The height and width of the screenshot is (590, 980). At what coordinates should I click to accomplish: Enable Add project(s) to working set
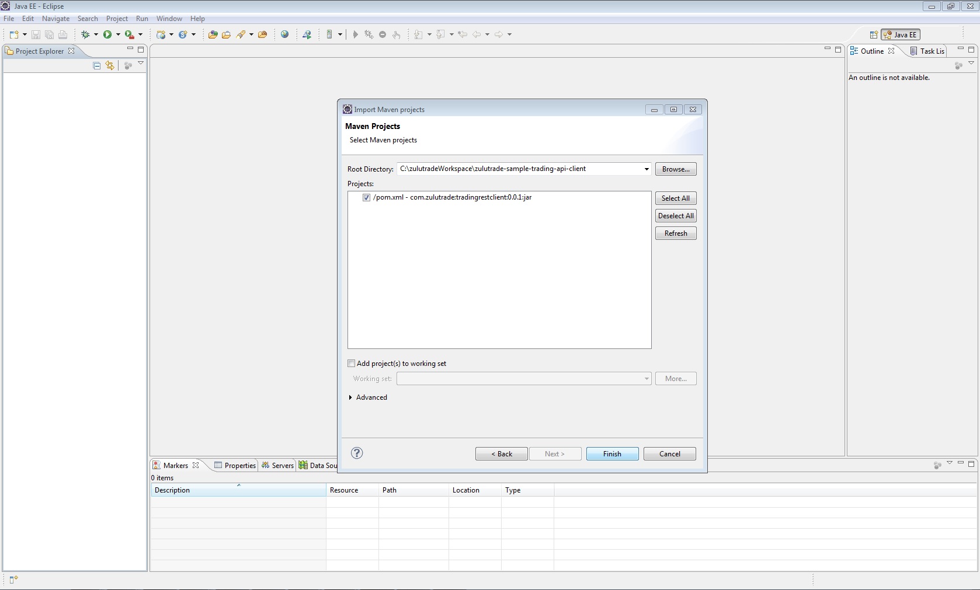coord(352,364)
